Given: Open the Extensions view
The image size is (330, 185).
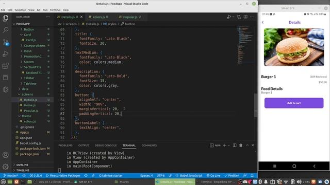Looking at the screenshot, I should point(6,66).
